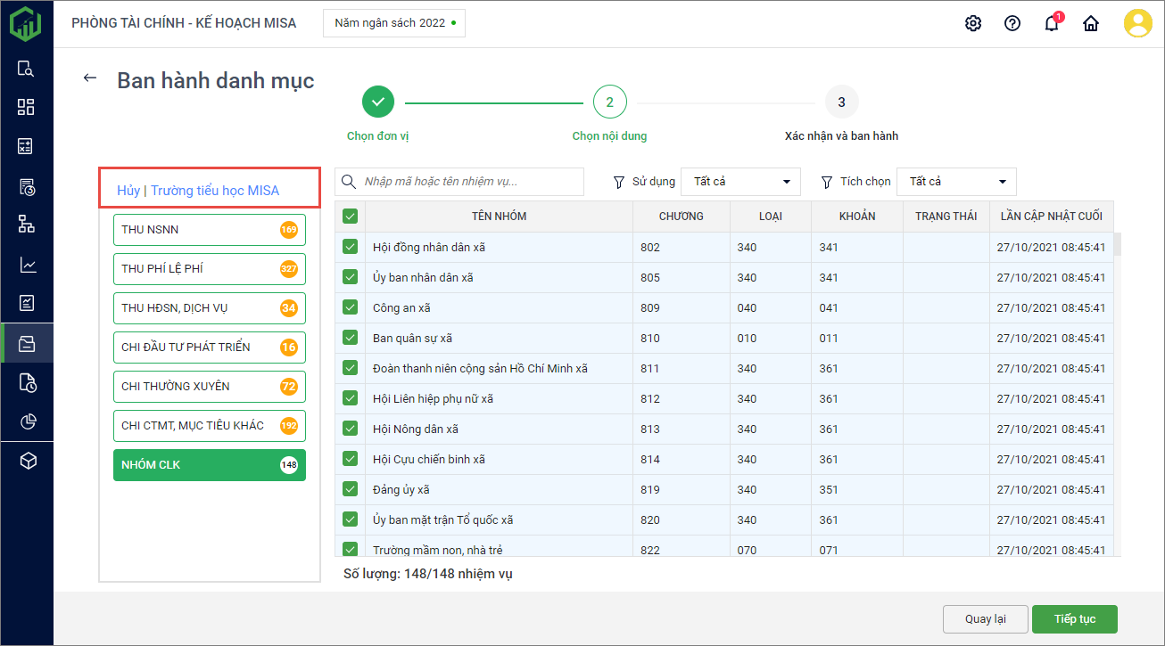This screenshot has height=646, width=1165.
Task: Click the user avatar icon
Action: tap(1137, 23)
